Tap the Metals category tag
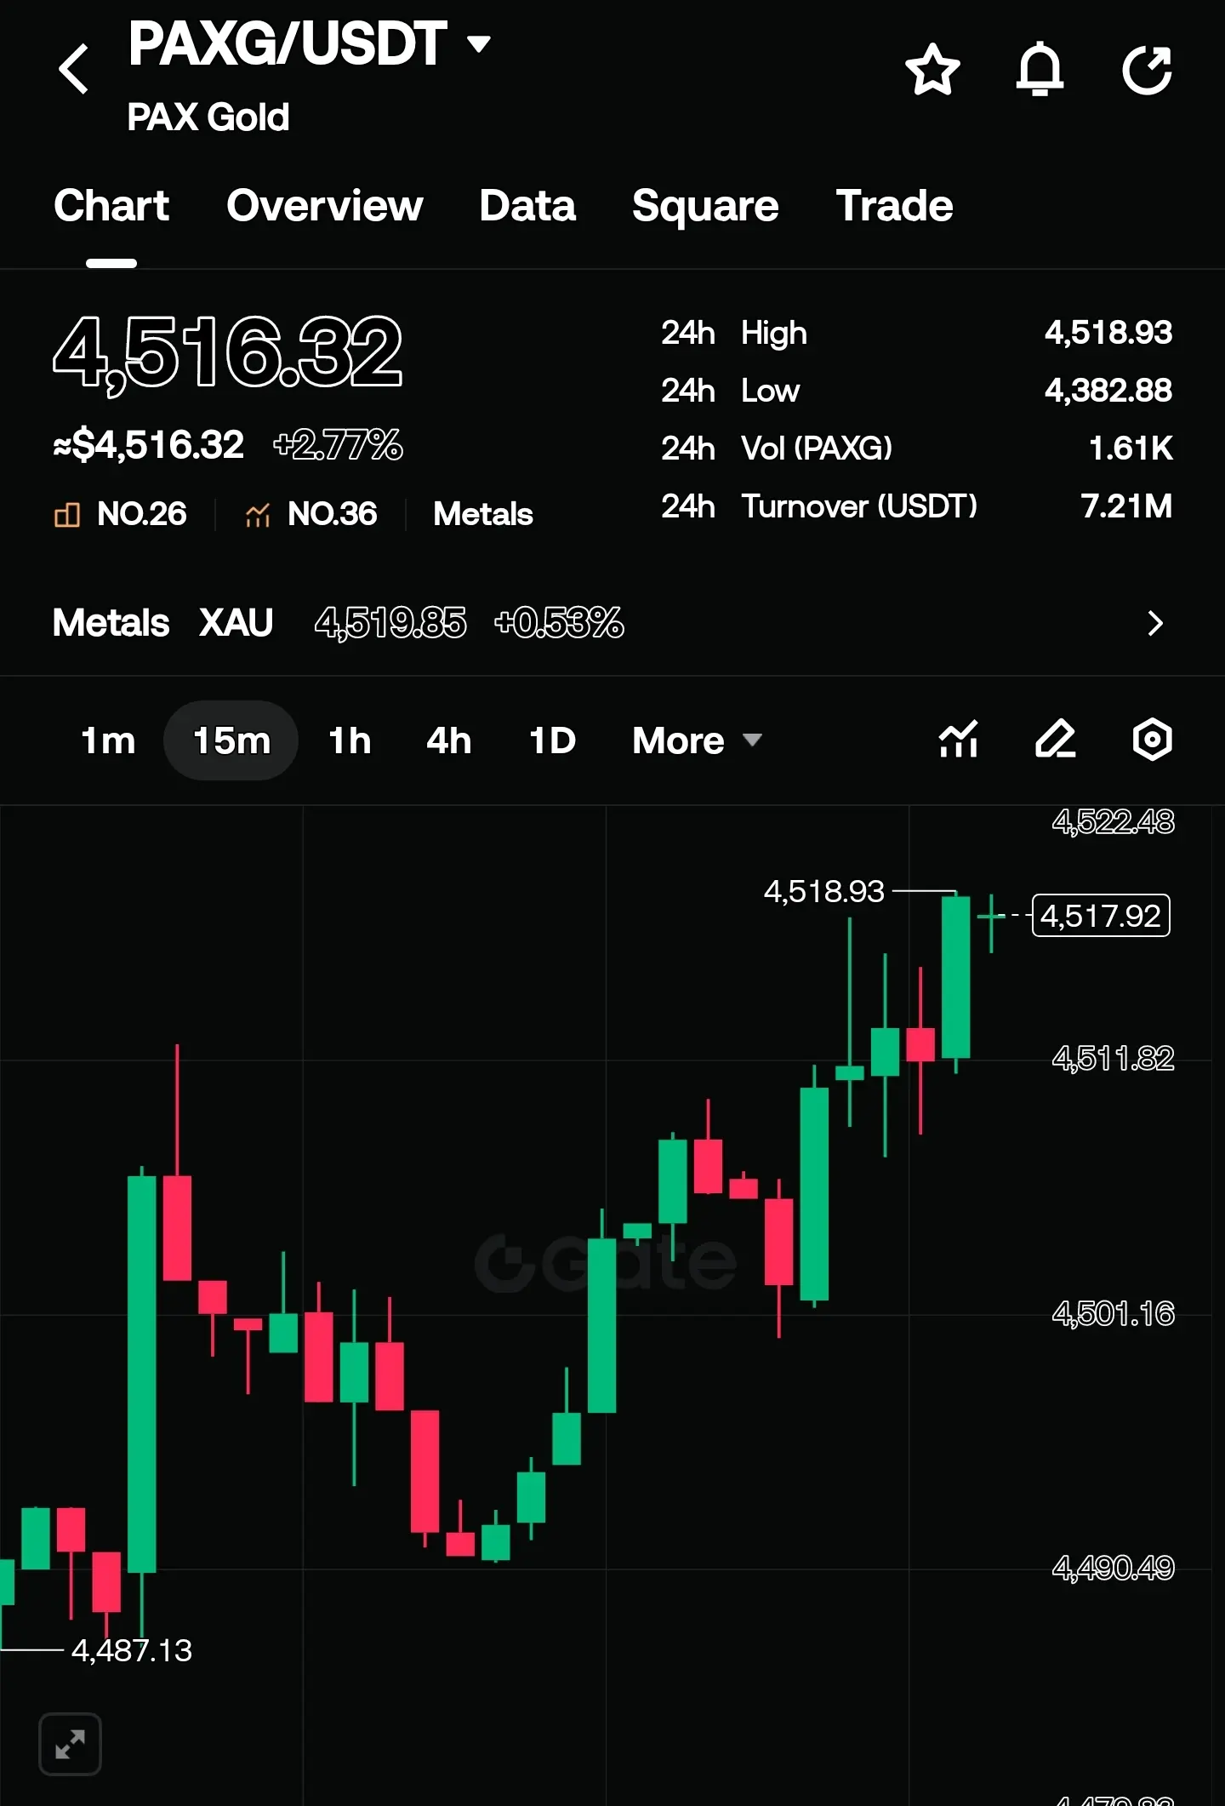The width and height of the screenshot is (1225, 1806). [483, 514]
